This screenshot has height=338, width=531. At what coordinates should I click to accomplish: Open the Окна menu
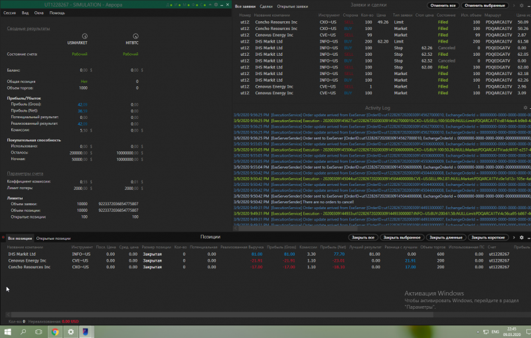(x=38, y=13)
